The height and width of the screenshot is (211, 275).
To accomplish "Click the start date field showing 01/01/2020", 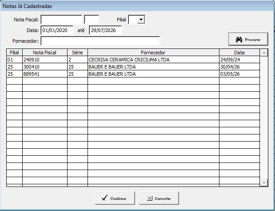I will (x=57, y=30).
